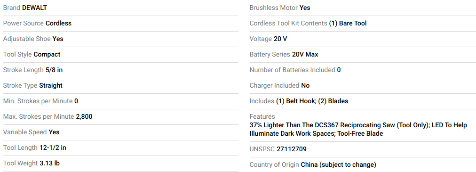476x172 pixels.
Task: Click the Stroke Length 5/8 in value
Action: [x=54, y=70]
